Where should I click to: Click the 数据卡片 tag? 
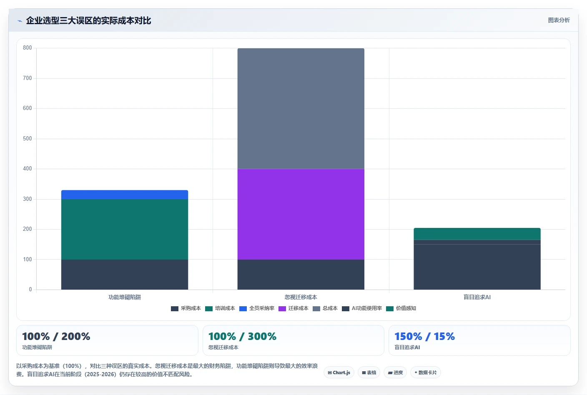[426, 372]
